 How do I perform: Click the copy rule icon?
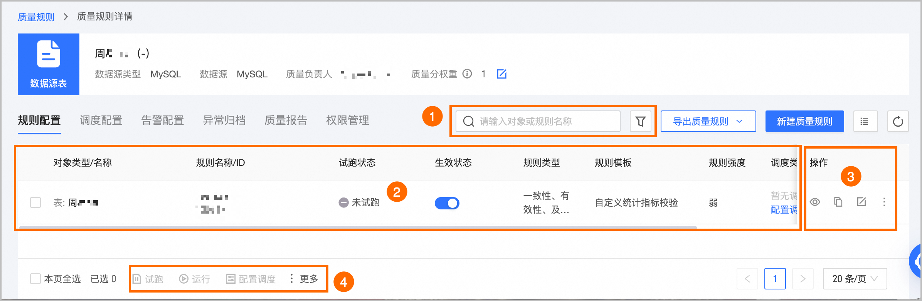[838, 202]
